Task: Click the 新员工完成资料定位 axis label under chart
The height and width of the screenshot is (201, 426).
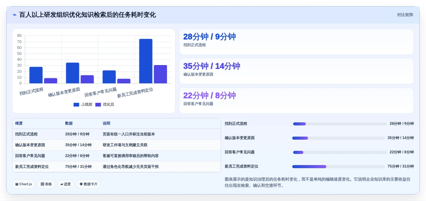Action: (x=135, y=93)
